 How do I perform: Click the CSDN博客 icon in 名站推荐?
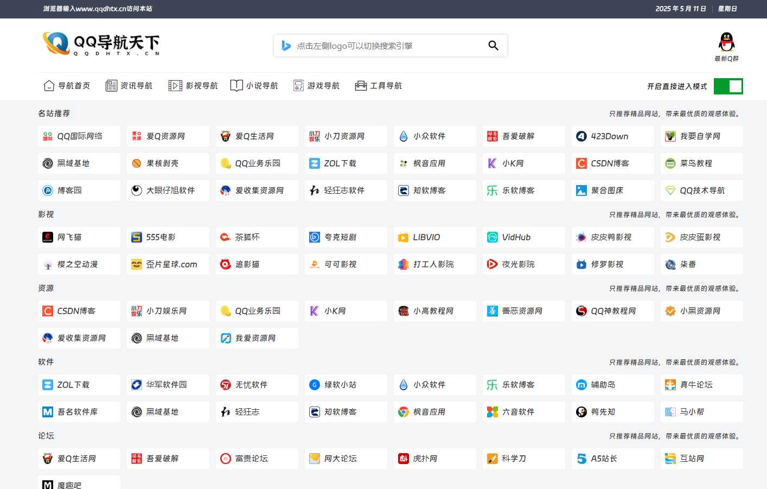[x=581, y=163]
